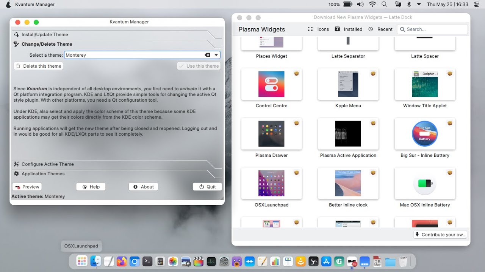Switch to Icons view mode
The image size is (485, 272).
pos(318,29)
